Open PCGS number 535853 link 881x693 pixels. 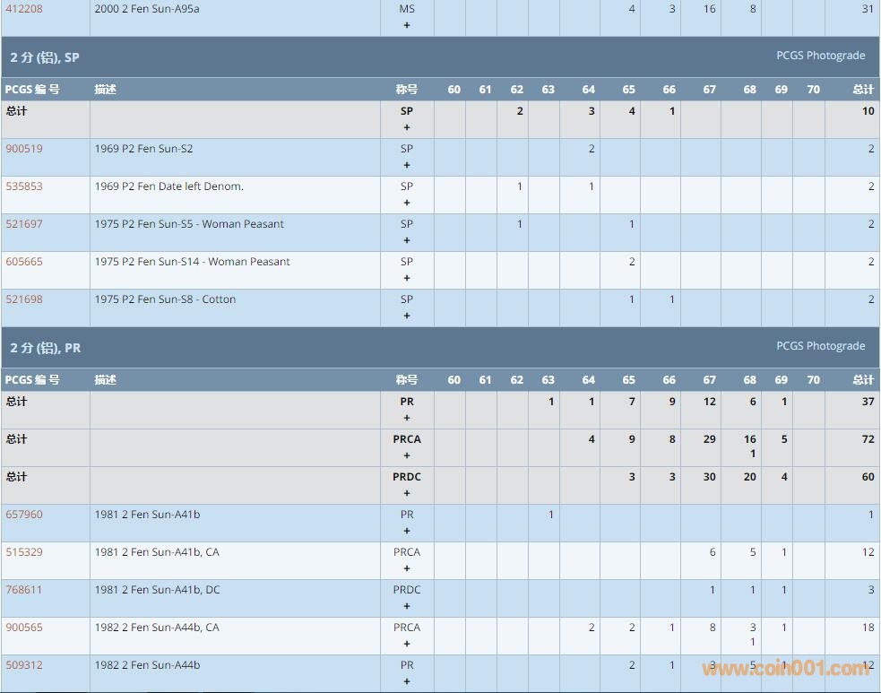[24, 186]
